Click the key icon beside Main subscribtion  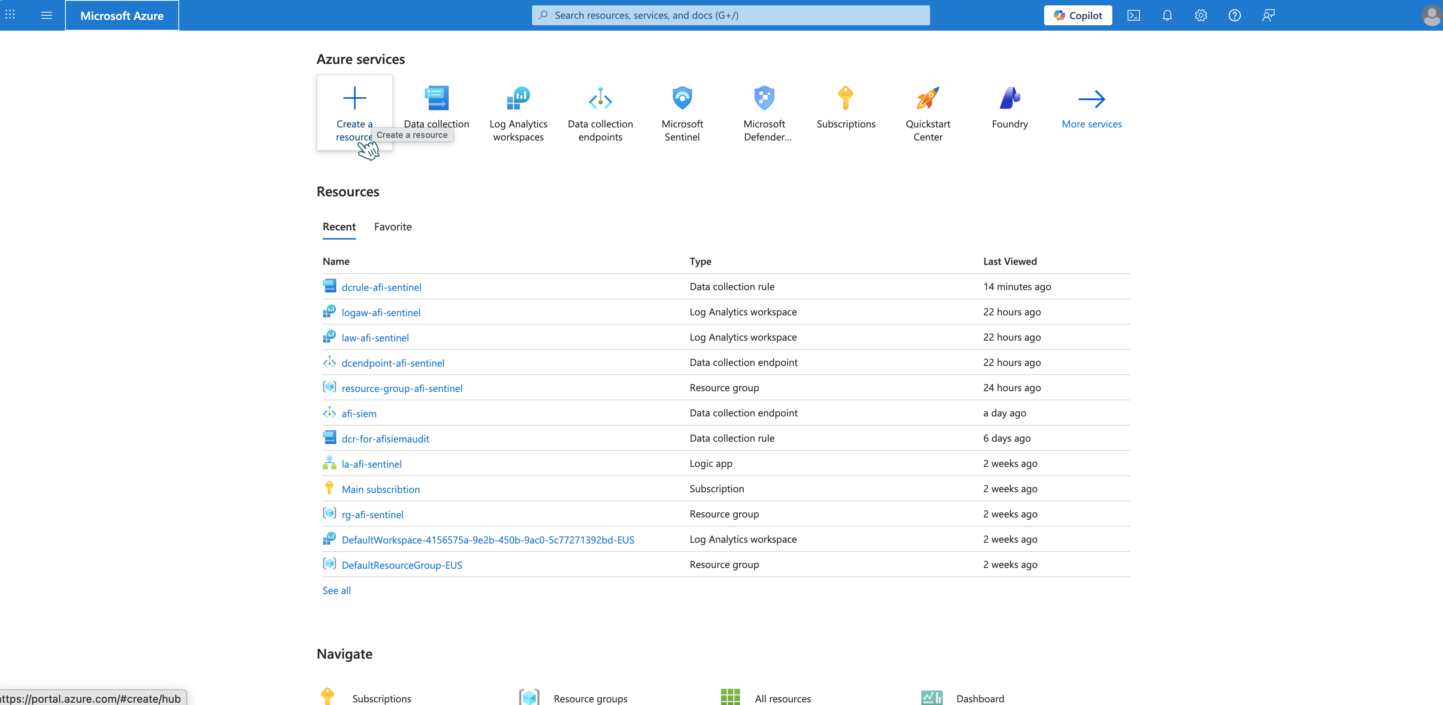click(330, 488)
